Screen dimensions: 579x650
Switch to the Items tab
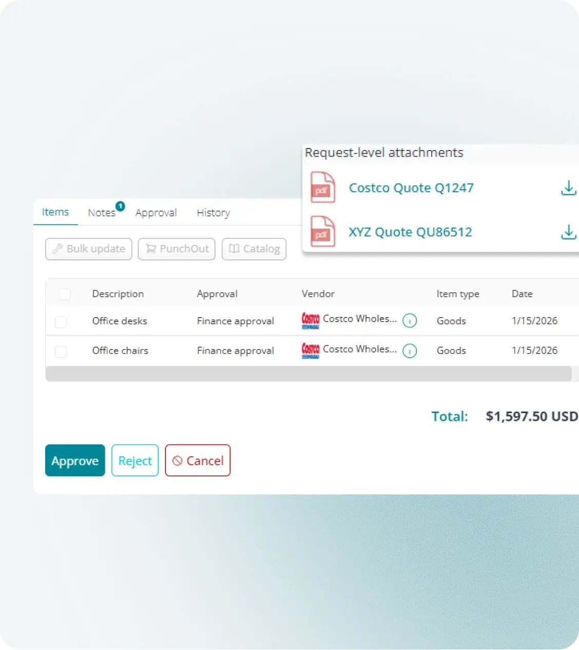coord(55,212)
